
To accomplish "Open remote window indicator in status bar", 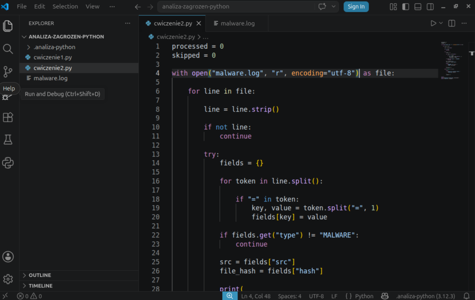I will point(5,296).
